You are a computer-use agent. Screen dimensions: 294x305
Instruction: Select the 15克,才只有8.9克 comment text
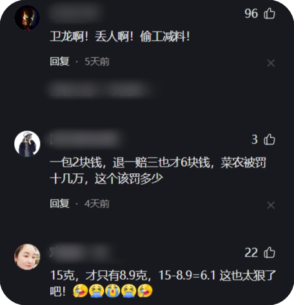pos(162,284)
